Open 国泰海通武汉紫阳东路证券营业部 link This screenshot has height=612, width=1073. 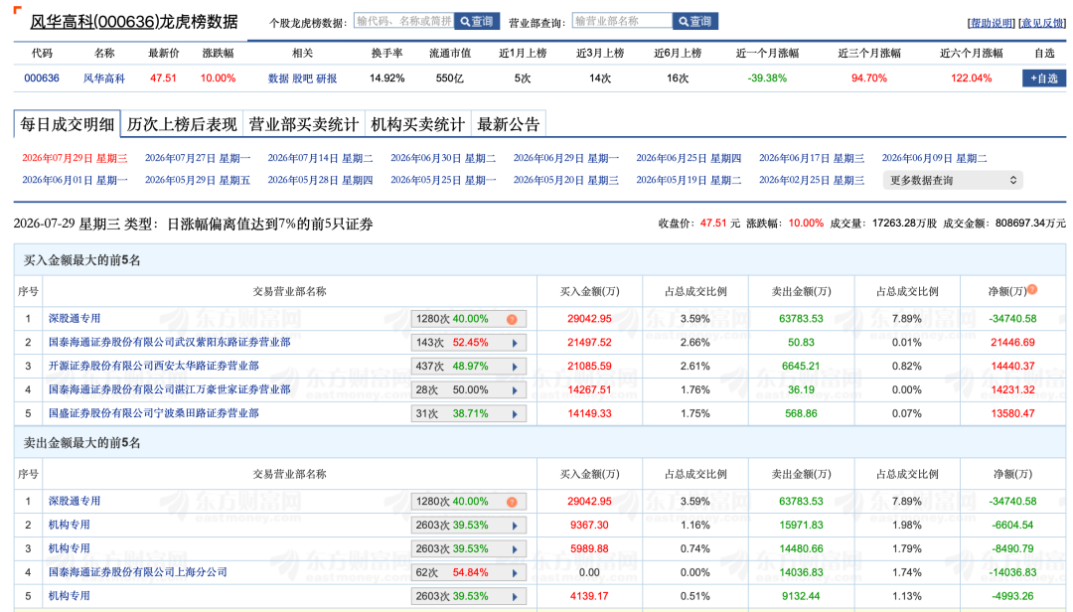coord(169,343)
